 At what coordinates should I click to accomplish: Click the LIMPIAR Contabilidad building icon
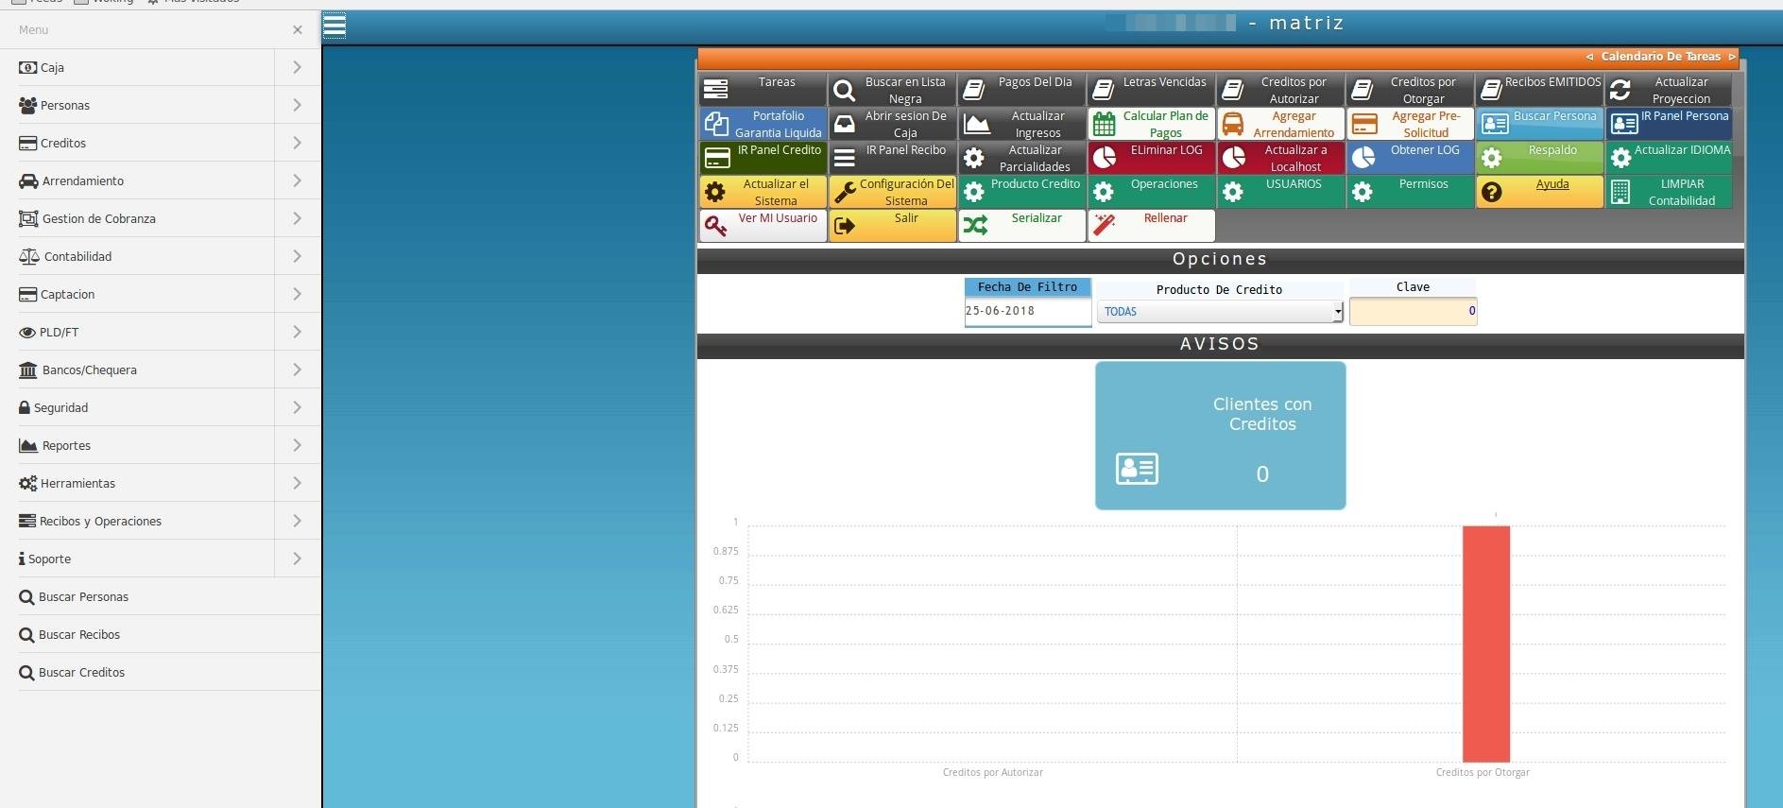point(1620,192)
